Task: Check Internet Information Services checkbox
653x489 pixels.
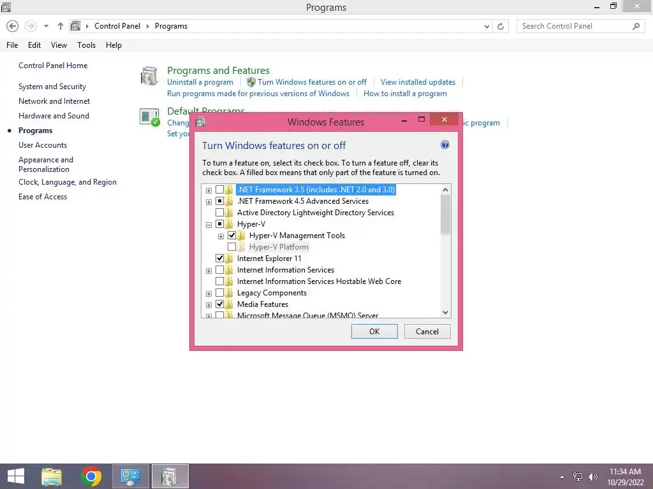Action: (x=219, y=270)
